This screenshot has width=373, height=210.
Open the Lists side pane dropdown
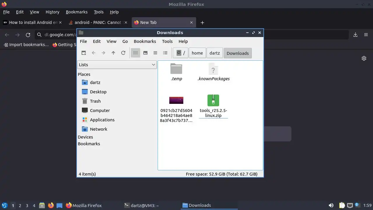pos(117,65)
